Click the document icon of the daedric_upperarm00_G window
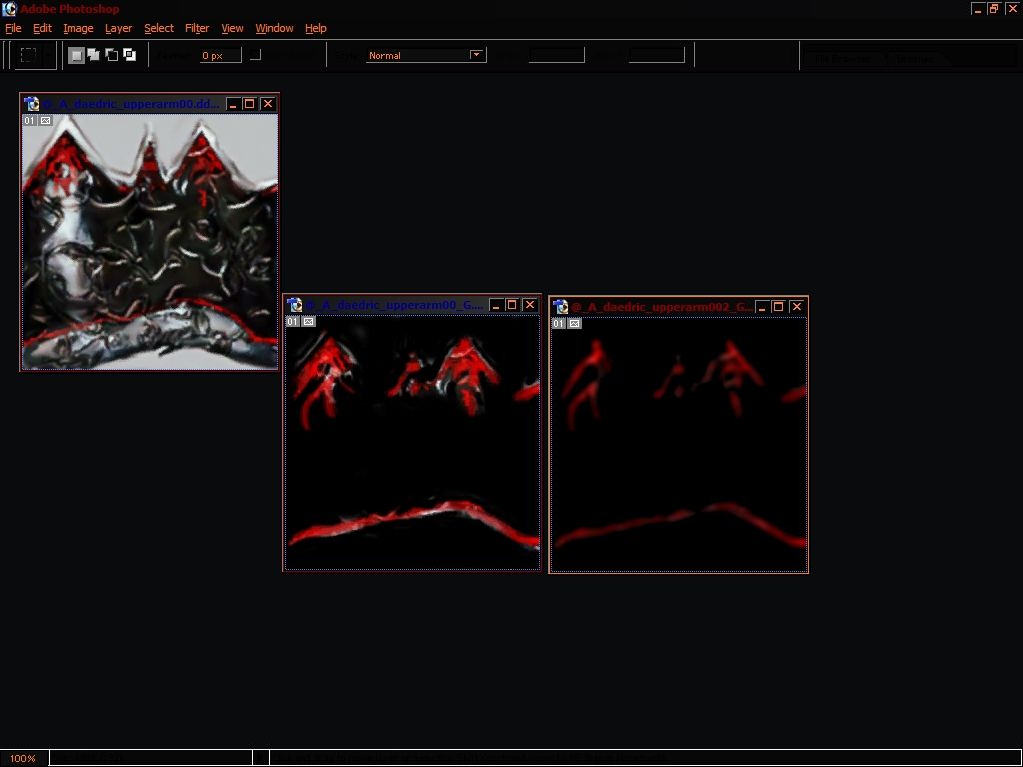This screenshot has width=1023, height=767. pos(295,305)
